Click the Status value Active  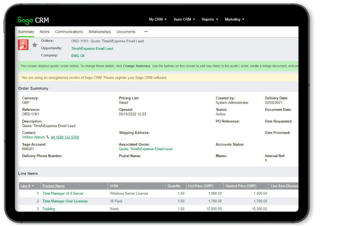220,114
